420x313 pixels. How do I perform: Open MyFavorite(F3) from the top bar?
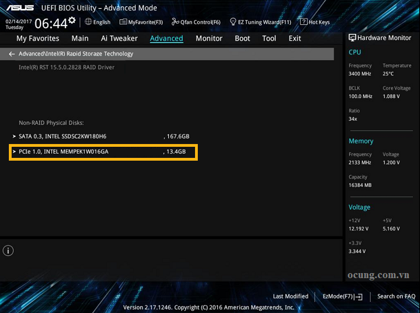pyautogui.click(x=141, y=22)
